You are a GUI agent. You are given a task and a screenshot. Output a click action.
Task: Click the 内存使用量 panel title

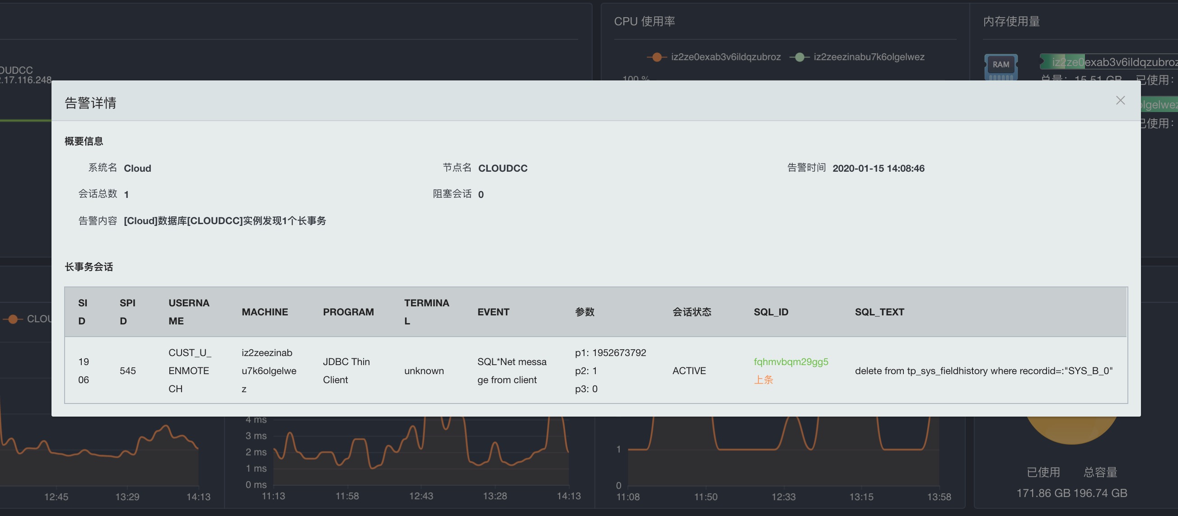pos(1011,22)
